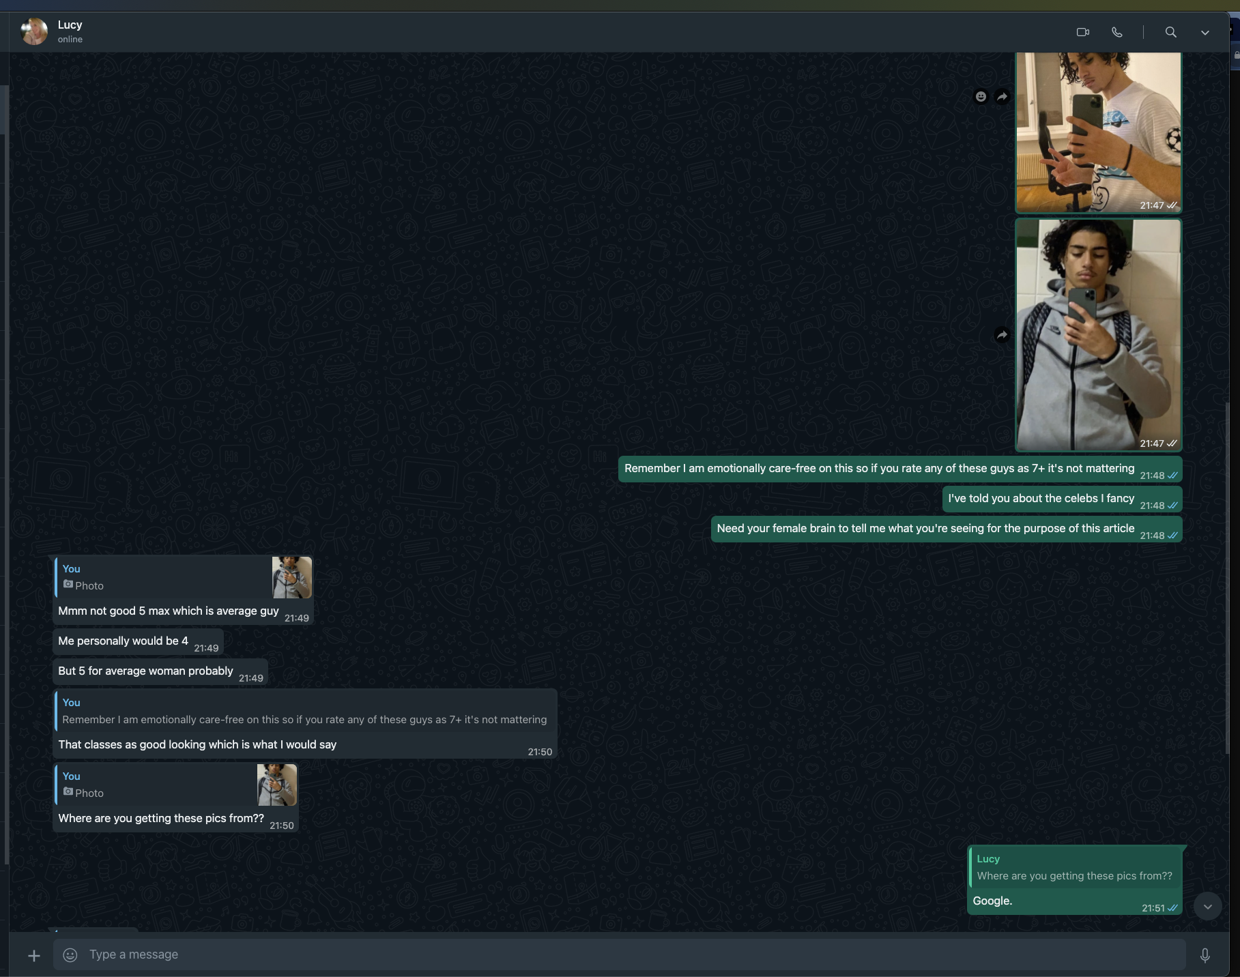The height and width of the screenshot is (977, 1240).
Task: Select sent message 'Remember I am emotionally care-free'
Action: coord(900,469)
